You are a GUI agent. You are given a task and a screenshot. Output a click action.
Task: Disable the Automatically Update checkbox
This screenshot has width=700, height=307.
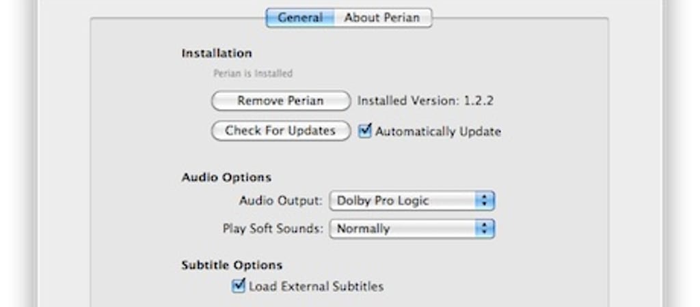(x=365, y=130)
